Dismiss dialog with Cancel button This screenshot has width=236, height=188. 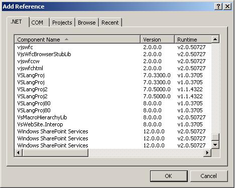tap(209, 176)
